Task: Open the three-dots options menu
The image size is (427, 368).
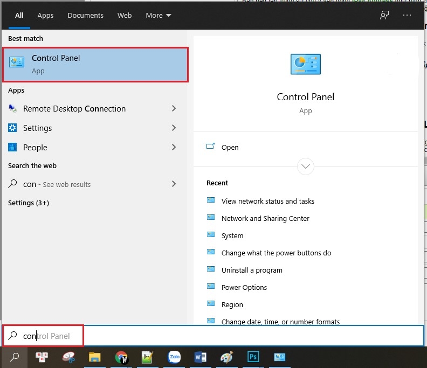Action: 407,15
